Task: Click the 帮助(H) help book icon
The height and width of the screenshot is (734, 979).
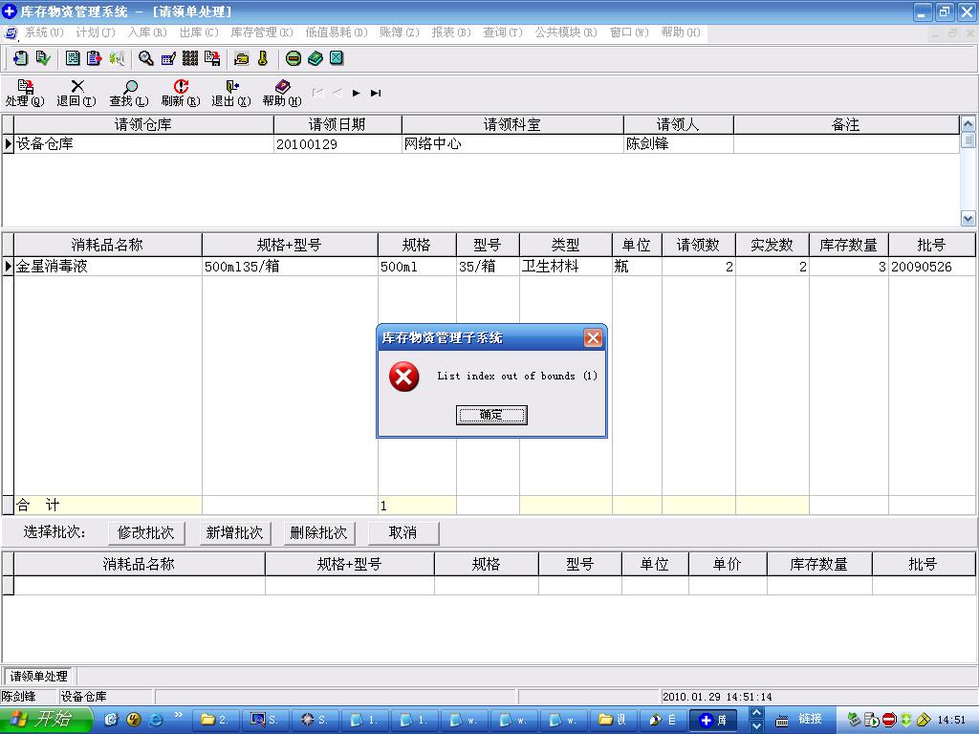Action: pyautogui.click(x=282, y=93)
